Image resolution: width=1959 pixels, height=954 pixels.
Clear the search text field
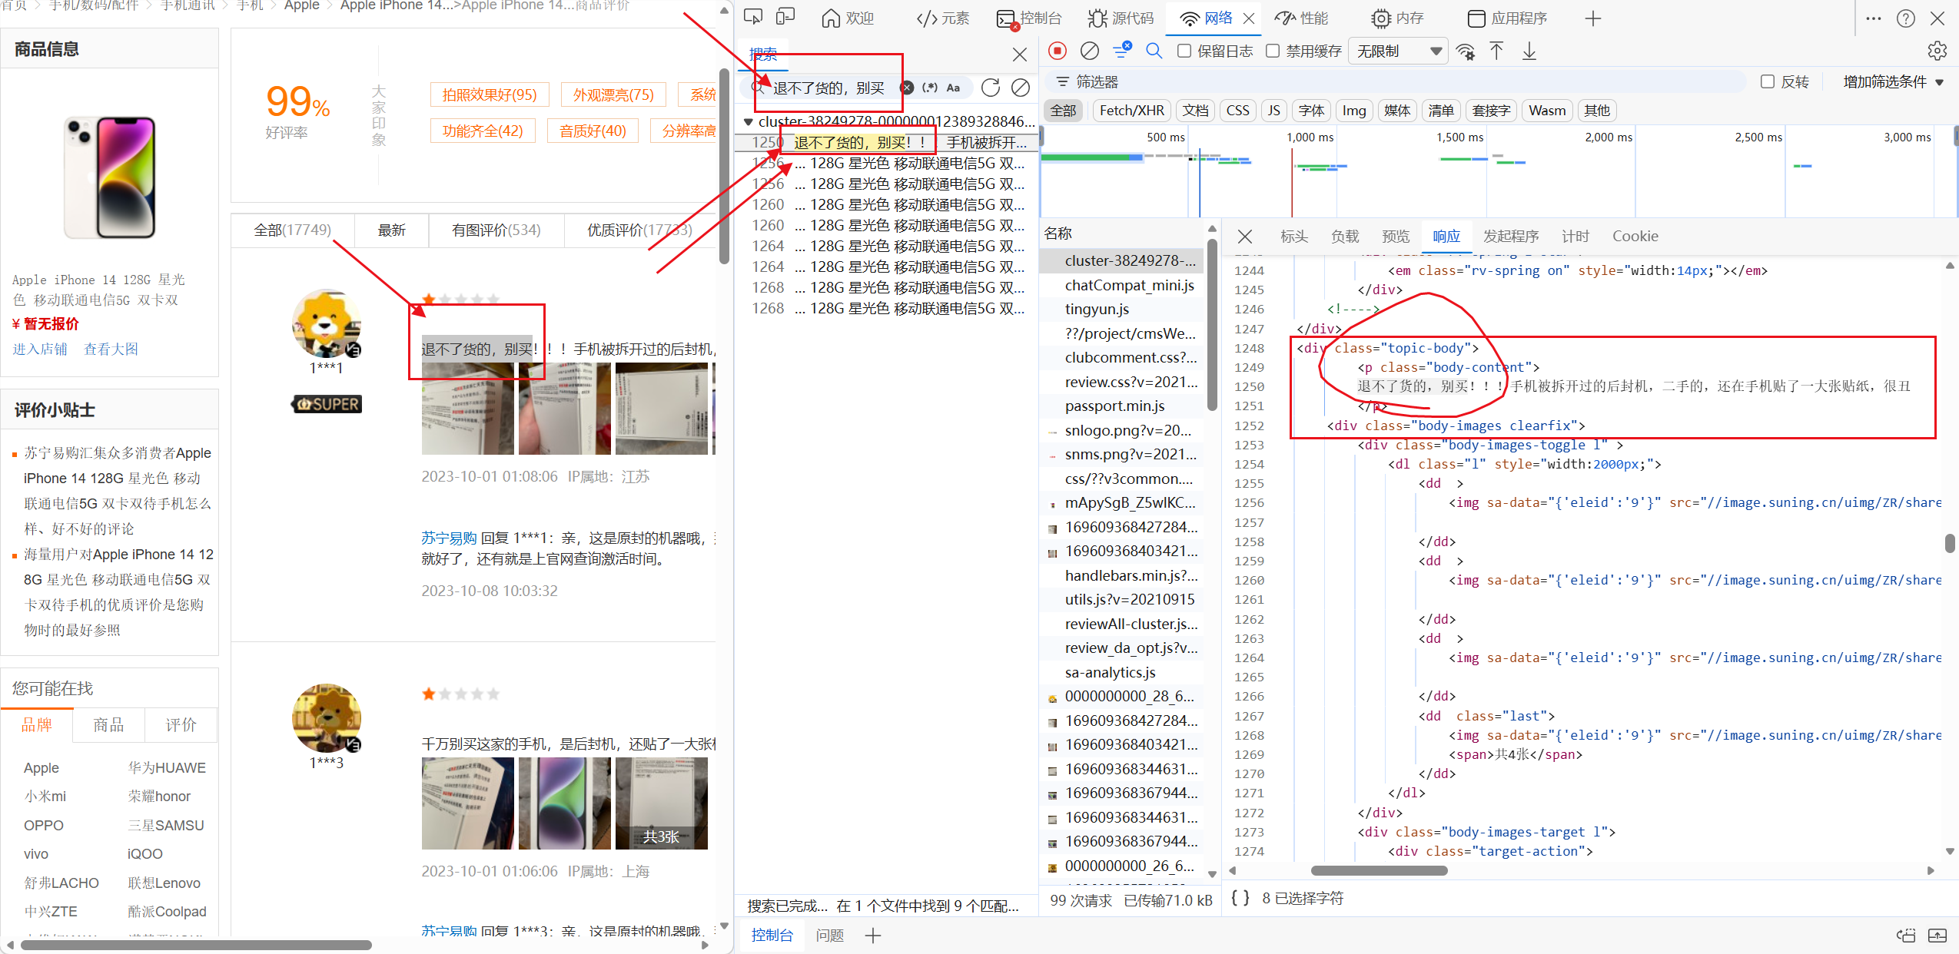[x=908, y=88]
